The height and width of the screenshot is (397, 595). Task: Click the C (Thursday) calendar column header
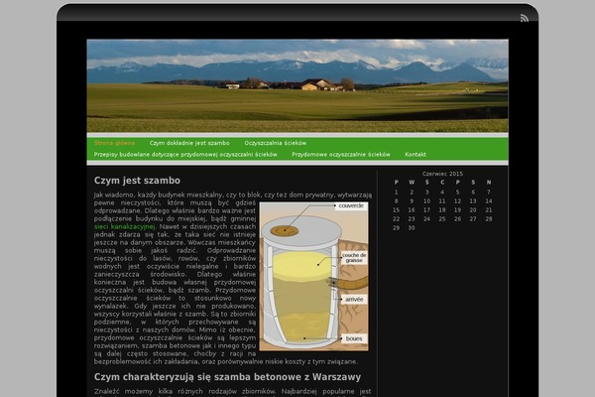click(x=442, y=183)
